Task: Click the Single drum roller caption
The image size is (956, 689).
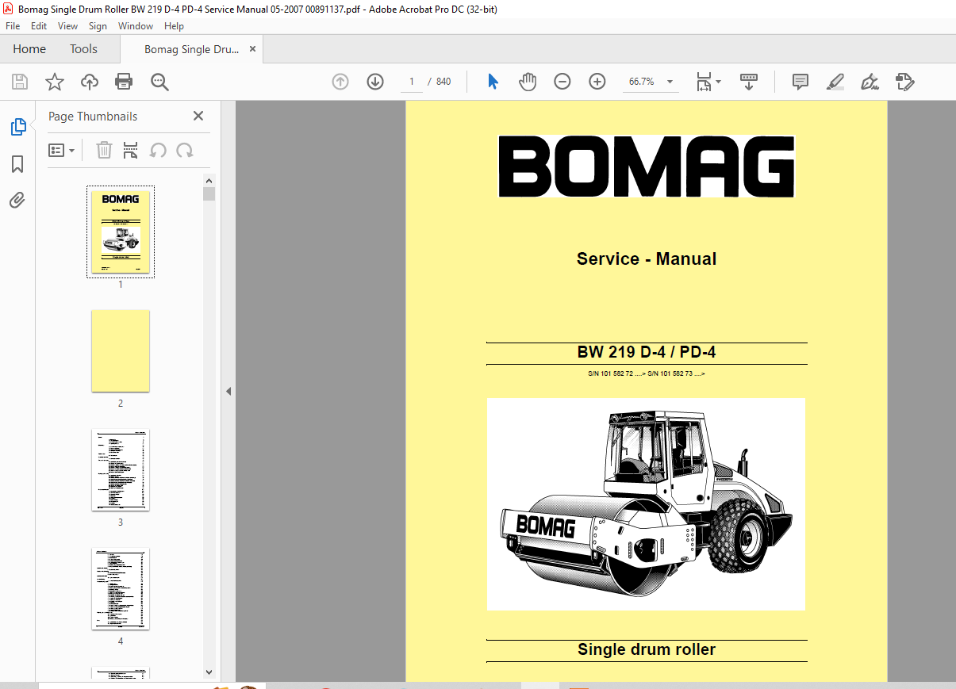Action: point(647,650)
